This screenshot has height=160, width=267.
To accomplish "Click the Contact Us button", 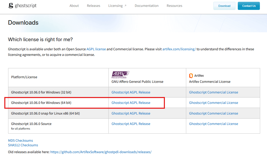I will [x=249, y=6].
